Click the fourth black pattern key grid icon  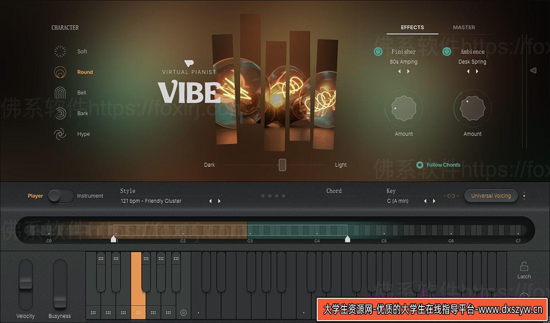point(161,259)
